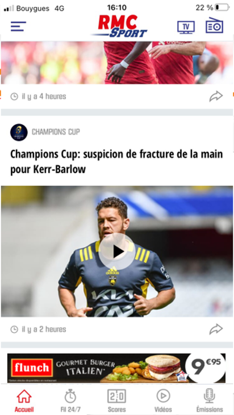The width and height of the screenshot is (234, 415).
Task: Open the Émissions tab
Action: point(210,400)
